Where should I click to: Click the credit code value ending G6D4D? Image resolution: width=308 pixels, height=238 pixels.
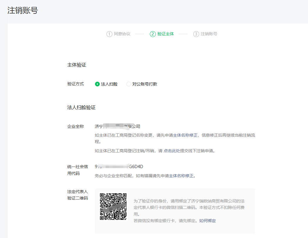(x=119, y=167)
